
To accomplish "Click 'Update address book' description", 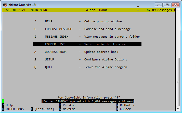I will [101, 52].
